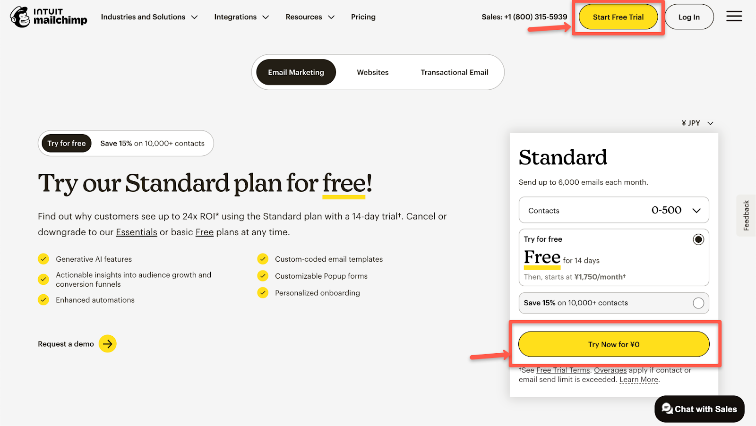Open the hamburger menu icon
Viewport: 756px width, 426px height.
click(x=734, y=17)
